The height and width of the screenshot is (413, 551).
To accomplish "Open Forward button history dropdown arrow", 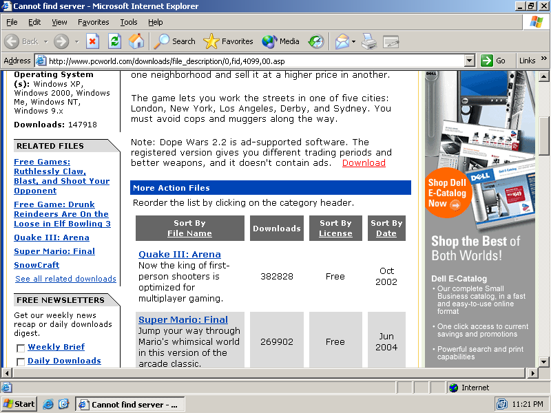I will click(76, 41).
